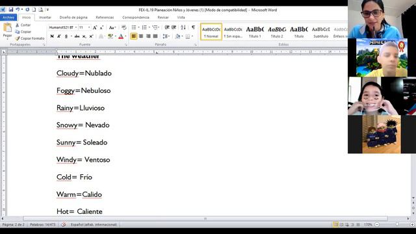Open the Vista tab
The height and width of the screenshot is (234, 416).
181,18
